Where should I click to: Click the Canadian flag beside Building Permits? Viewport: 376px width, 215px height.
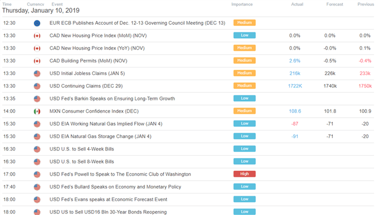tap(37, 61)
